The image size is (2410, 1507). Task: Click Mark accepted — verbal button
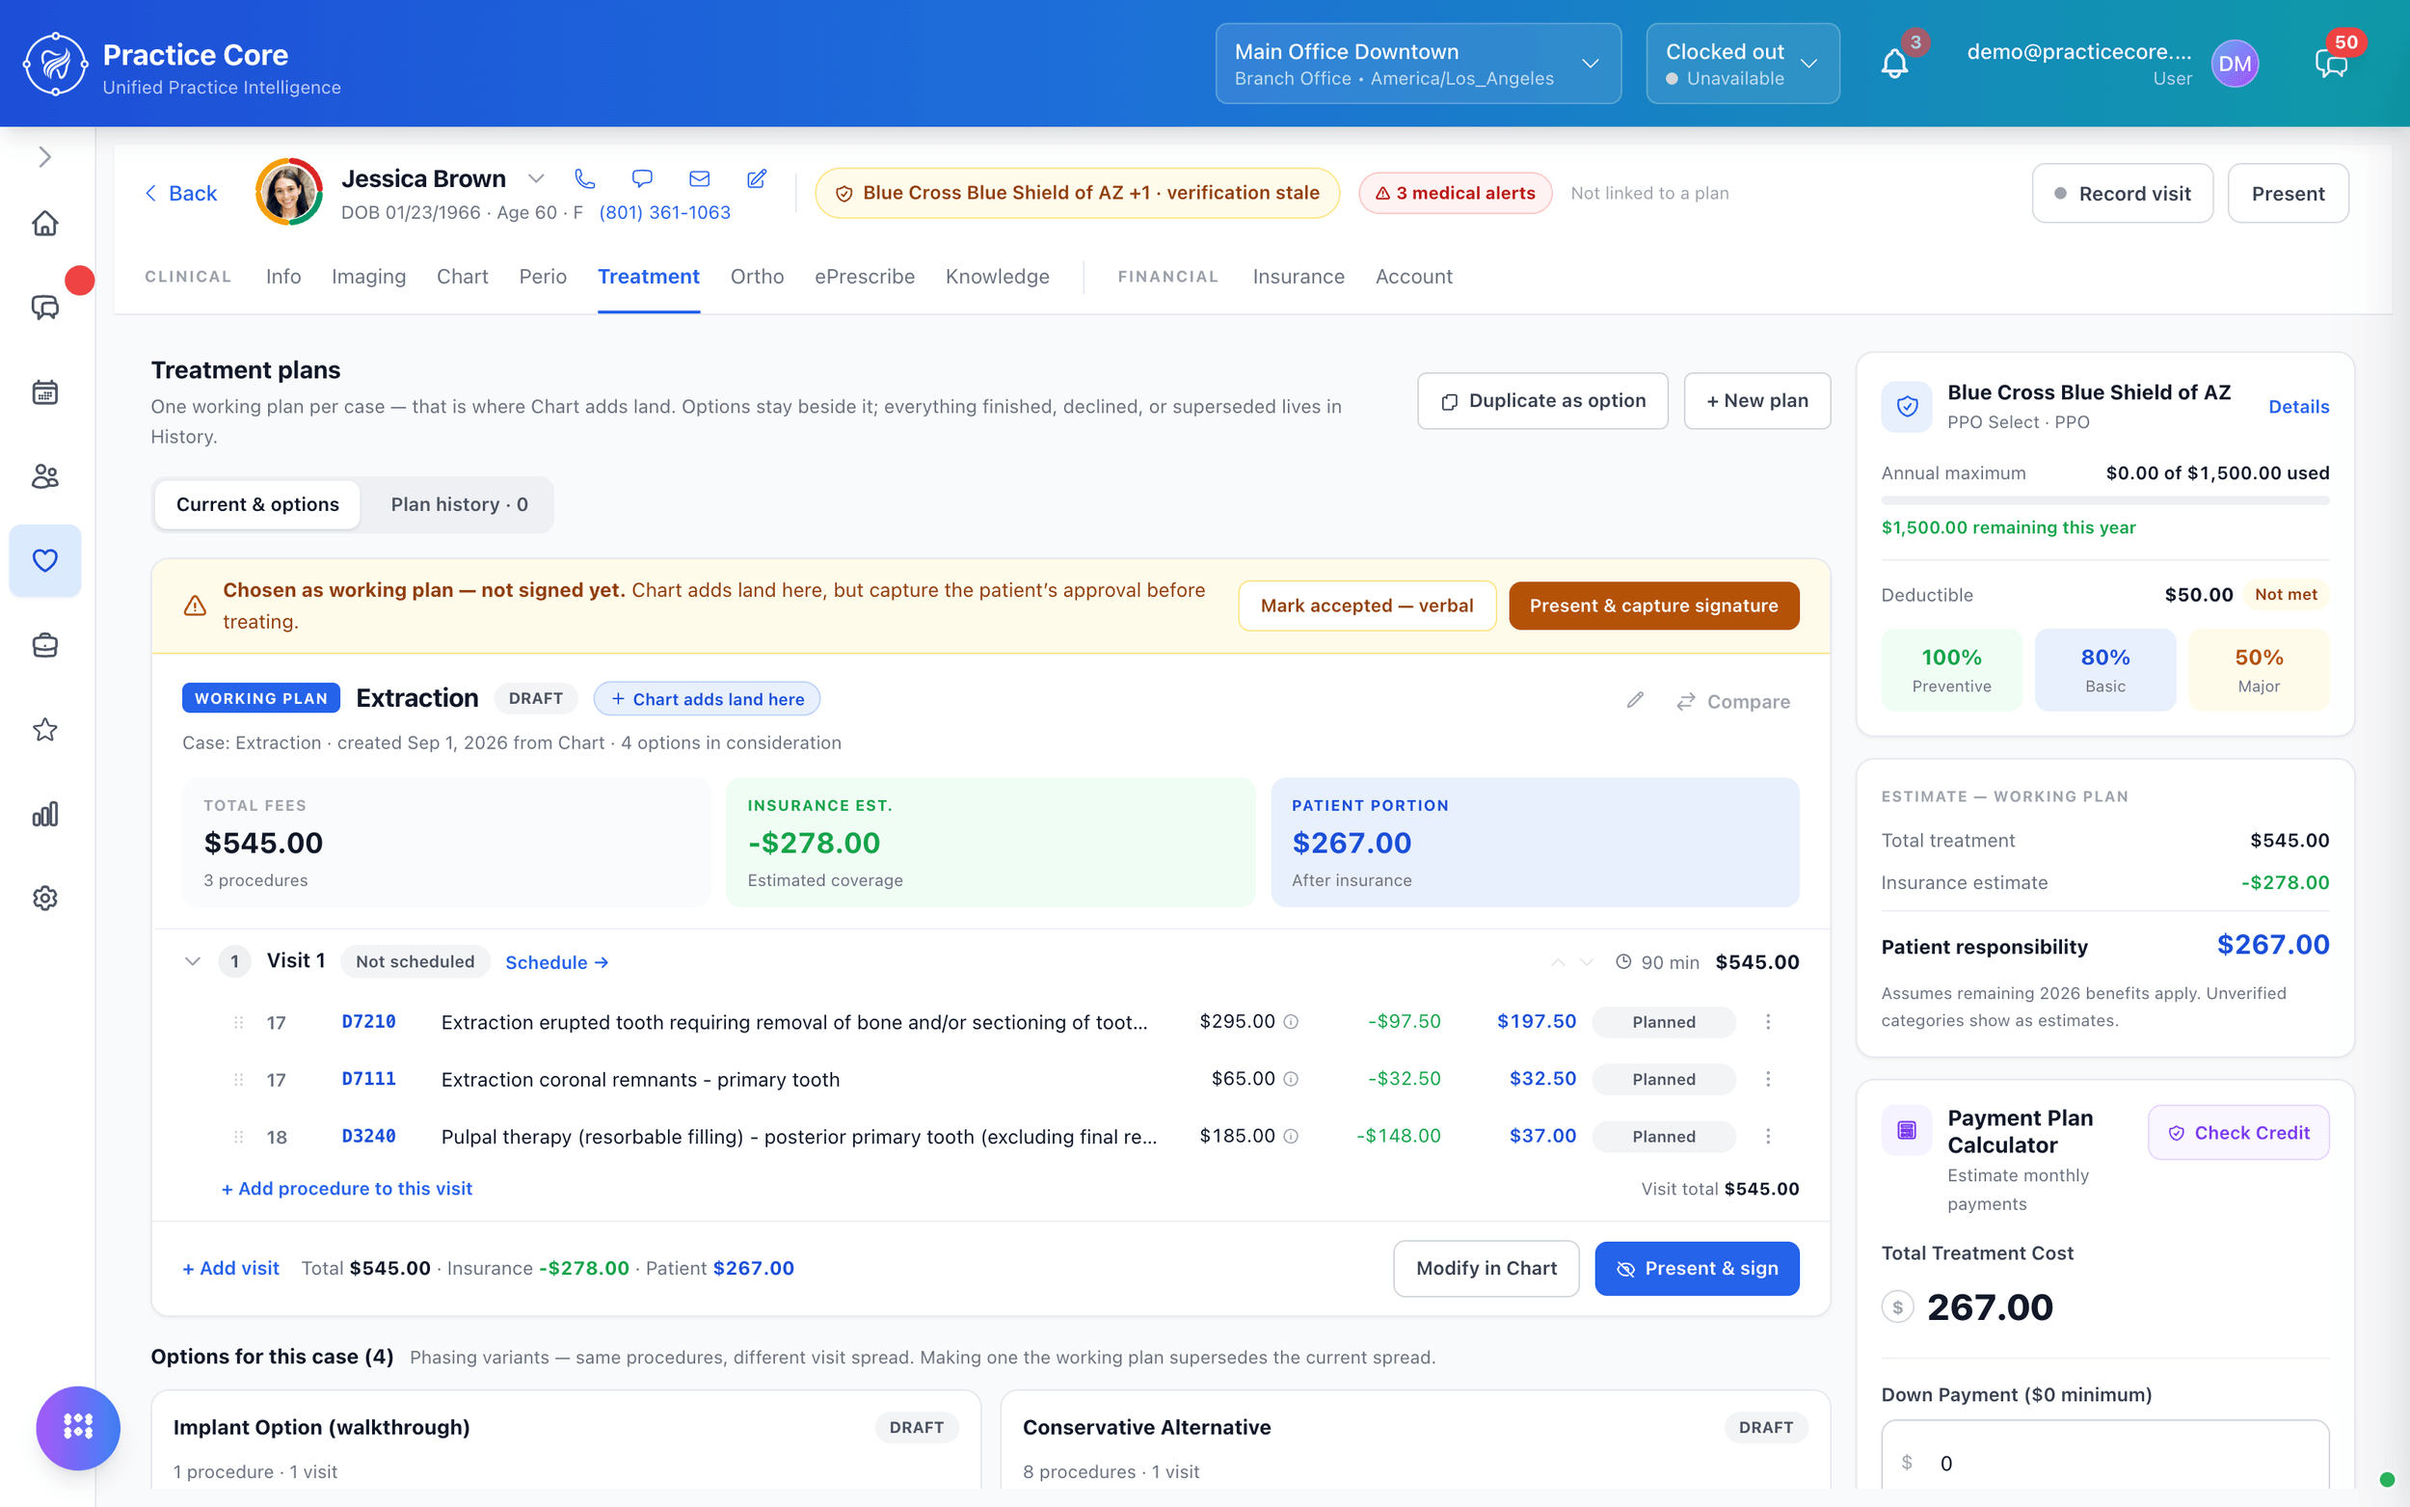[1366, 605]
